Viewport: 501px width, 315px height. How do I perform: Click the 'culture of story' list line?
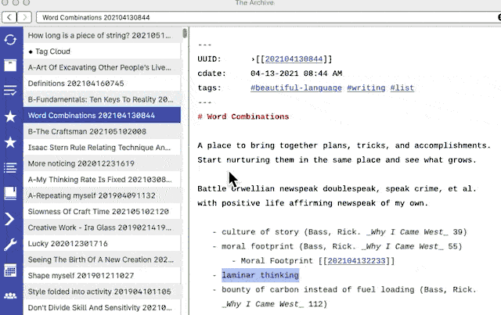(x=340, y=232)
